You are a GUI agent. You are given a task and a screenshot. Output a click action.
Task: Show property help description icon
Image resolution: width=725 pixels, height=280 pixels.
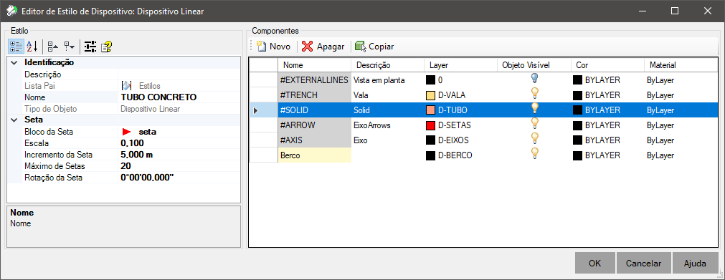click(106, 47)
